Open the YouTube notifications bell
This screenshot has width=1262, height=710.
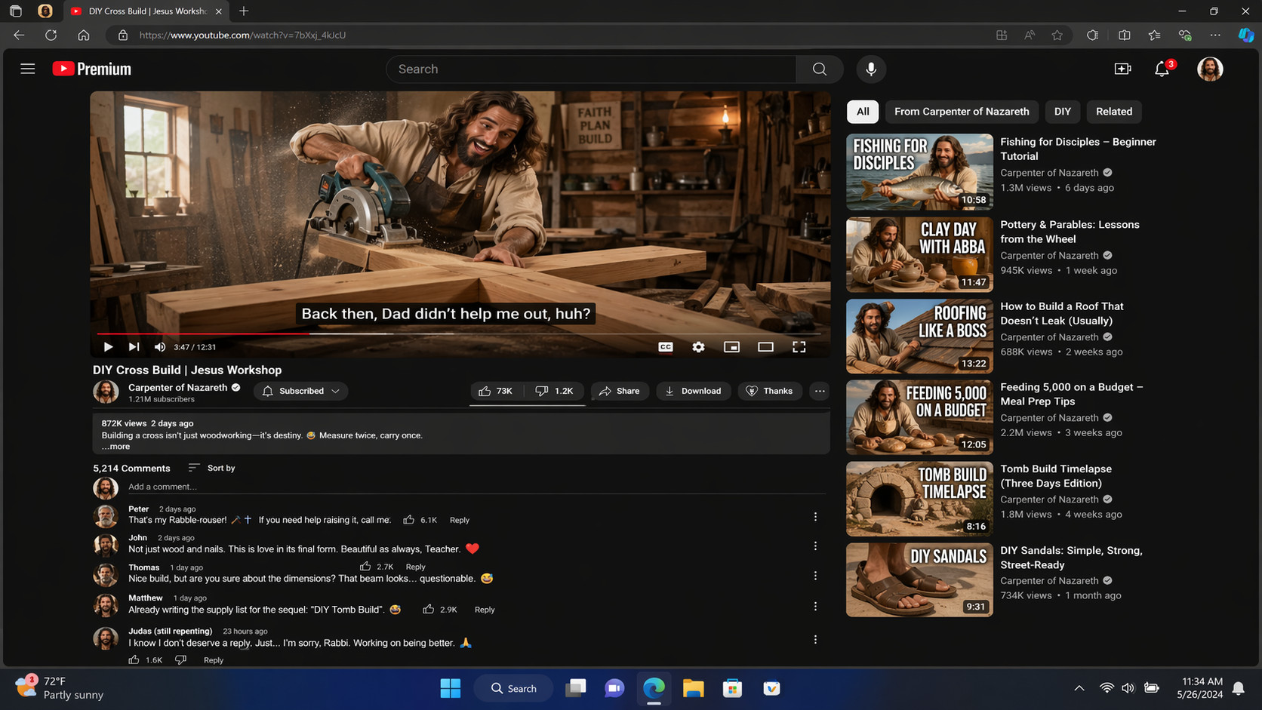point(1162,69)
